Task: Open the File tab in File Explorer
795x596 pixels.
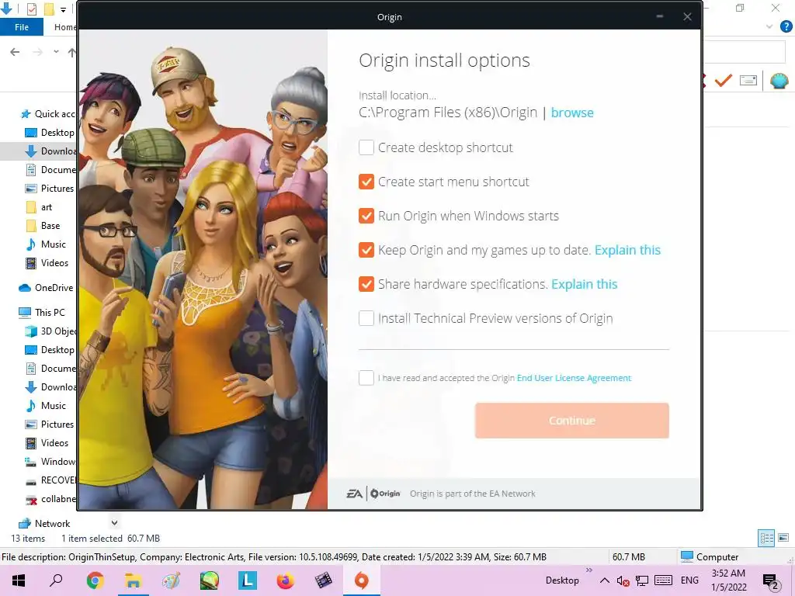Action: pyautogui.click(x=21, y=27)
